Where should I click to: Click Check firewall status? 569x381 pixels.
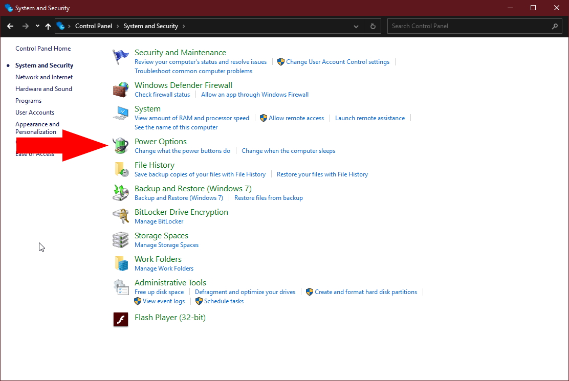coord(162,95)
